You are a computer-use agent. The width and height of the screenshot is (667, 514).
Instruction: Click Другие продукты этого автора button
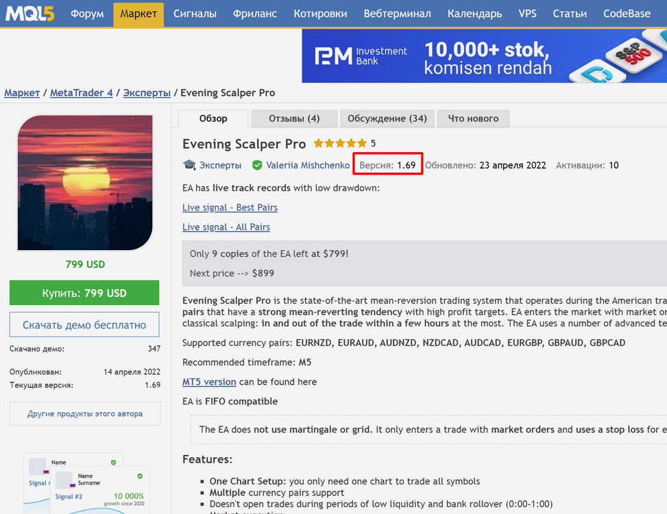[x=85, y=414]
